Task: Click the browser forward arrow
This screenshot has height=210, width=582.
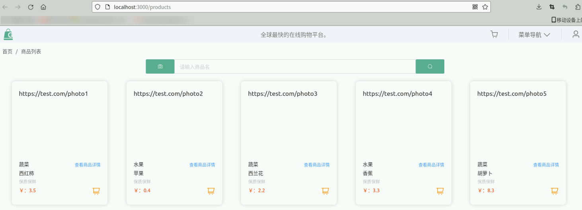Action: coord(18,7)
